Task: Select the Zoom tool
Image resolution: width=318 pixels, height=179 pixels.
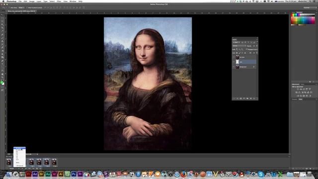Action: pyautogui.click(x=3, y=77)
